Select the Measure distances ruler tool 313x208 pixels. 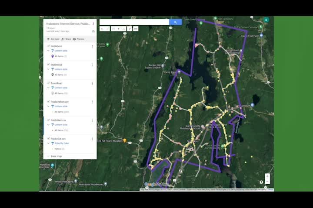pyautogui.click(x=136, y=29)
